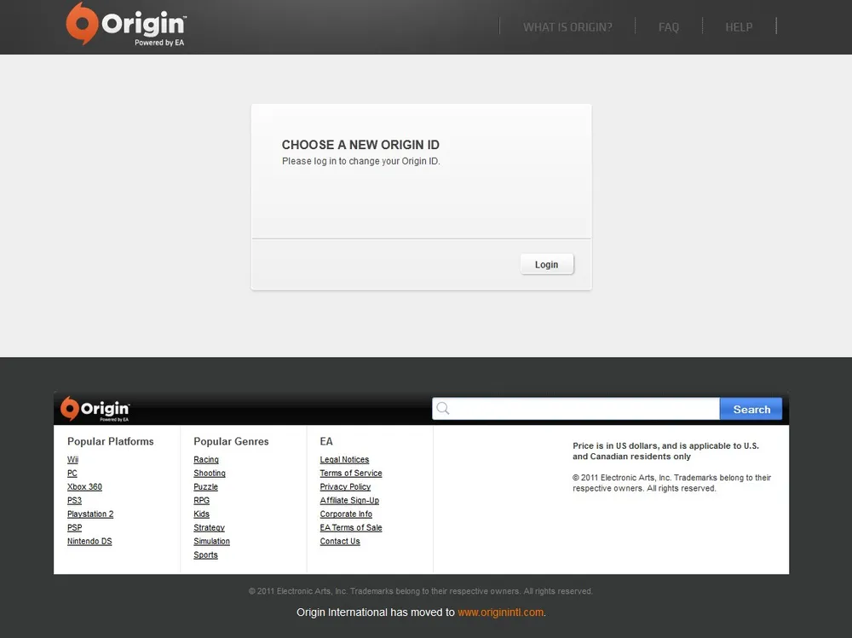Image resolution: width=852 pixels, height=638 pixels.
Task: Open the FAQ menu item
Action: tap(669, 27)
